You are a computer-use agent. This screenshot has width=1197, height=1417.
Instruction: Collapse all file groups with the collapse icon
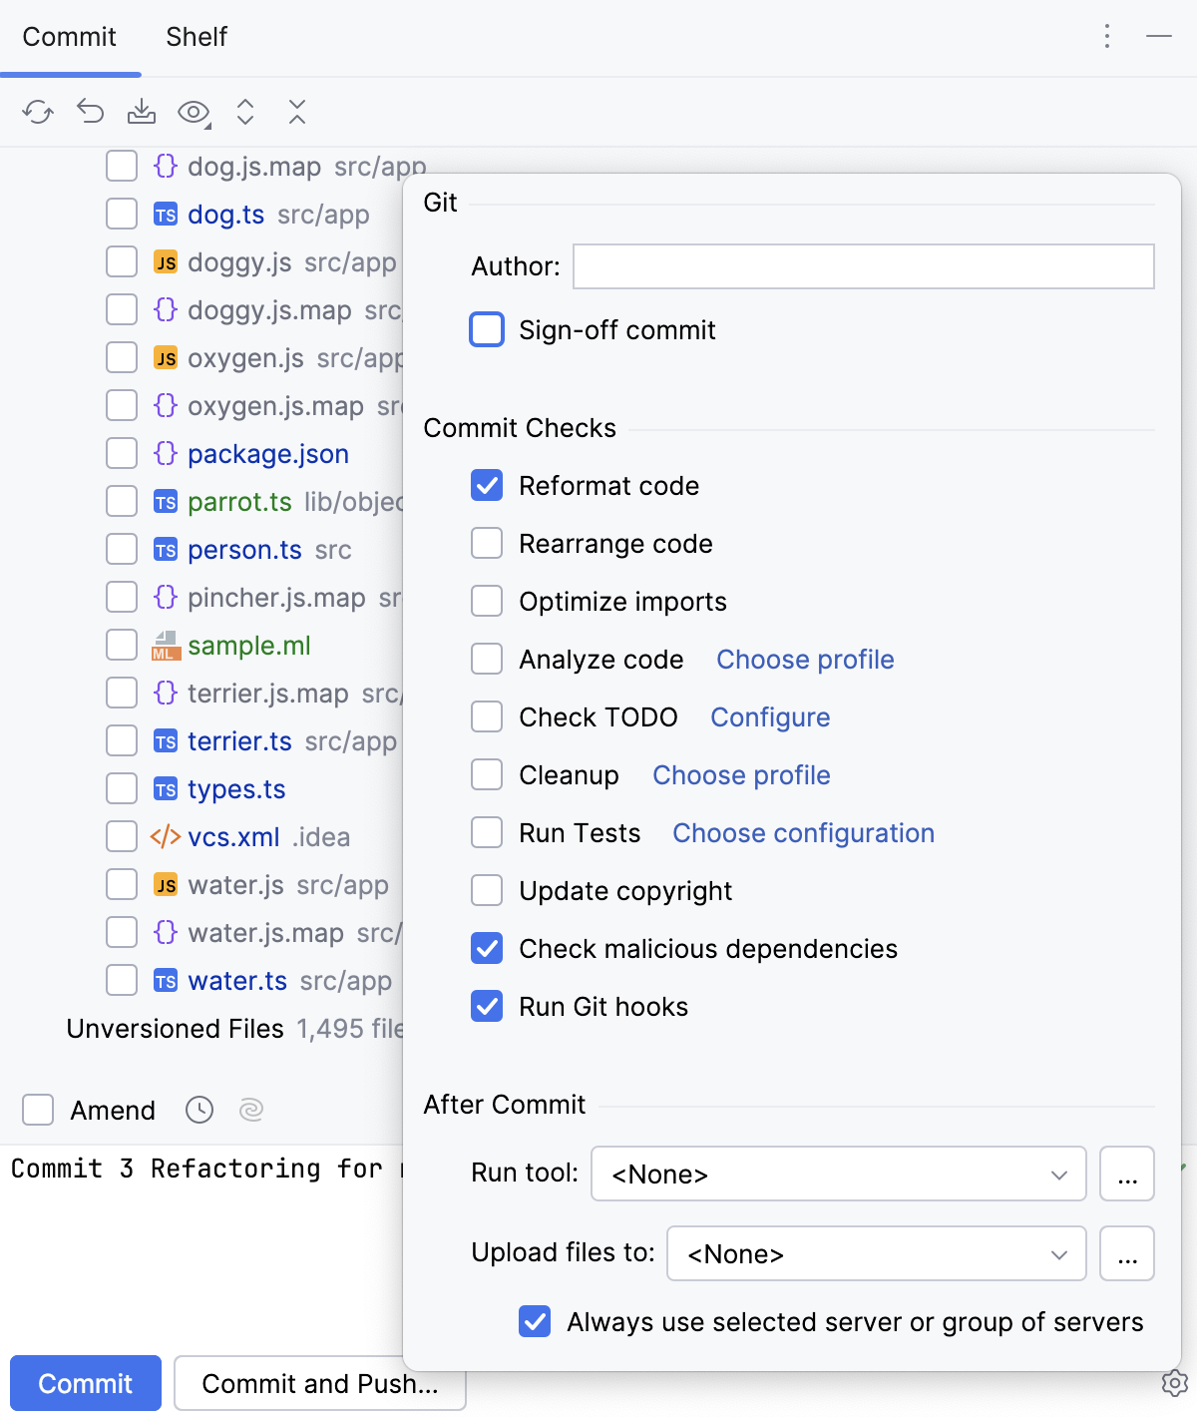point(297,112)
